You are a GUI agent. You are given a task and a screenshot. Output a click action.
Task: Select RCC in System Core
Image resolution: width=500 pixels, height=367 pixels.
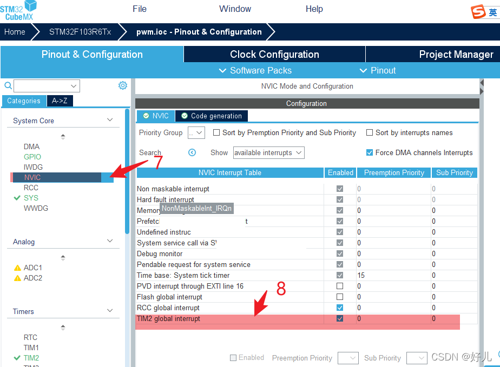coord(31,188)
